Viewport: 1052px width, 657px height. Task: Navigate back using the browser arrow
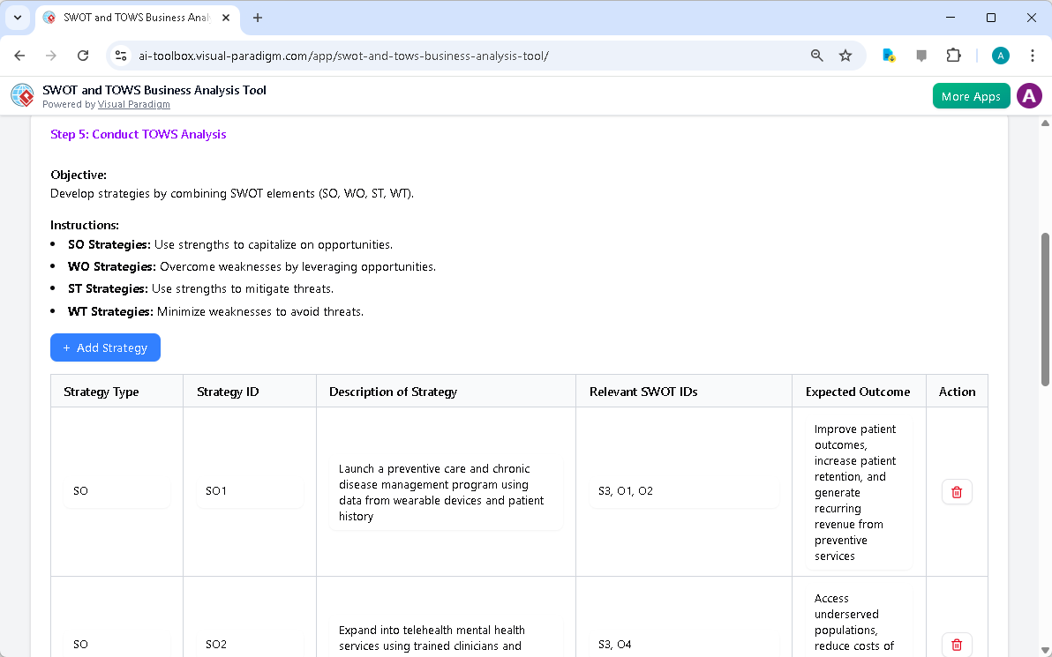tap(19, 55)
